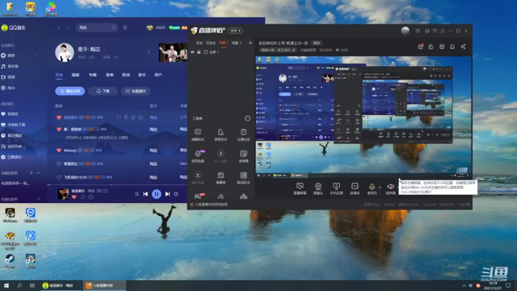Click the 批量操作 button
The width and height of the screenshot is (517, 291).
[x=136, y=91]
